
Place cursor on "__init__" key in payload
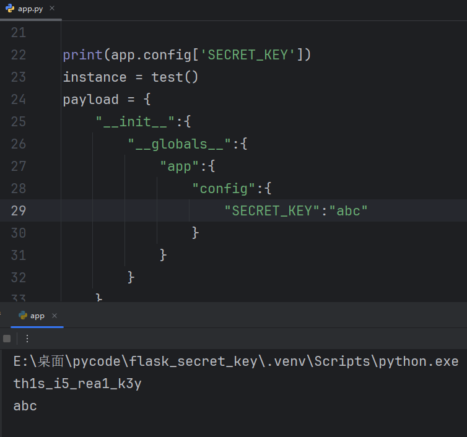135,122
